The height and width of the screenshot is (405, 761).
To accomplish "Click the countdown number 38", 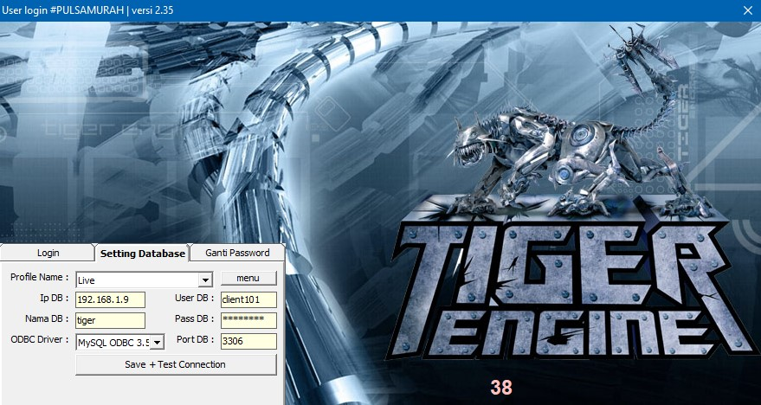I will [501, 388].
